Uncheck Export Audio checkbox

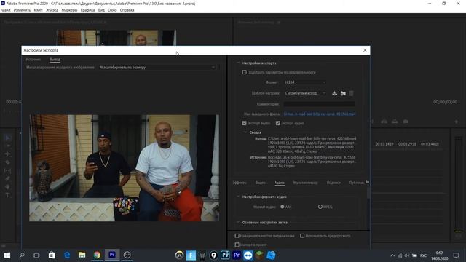[278, 123]
